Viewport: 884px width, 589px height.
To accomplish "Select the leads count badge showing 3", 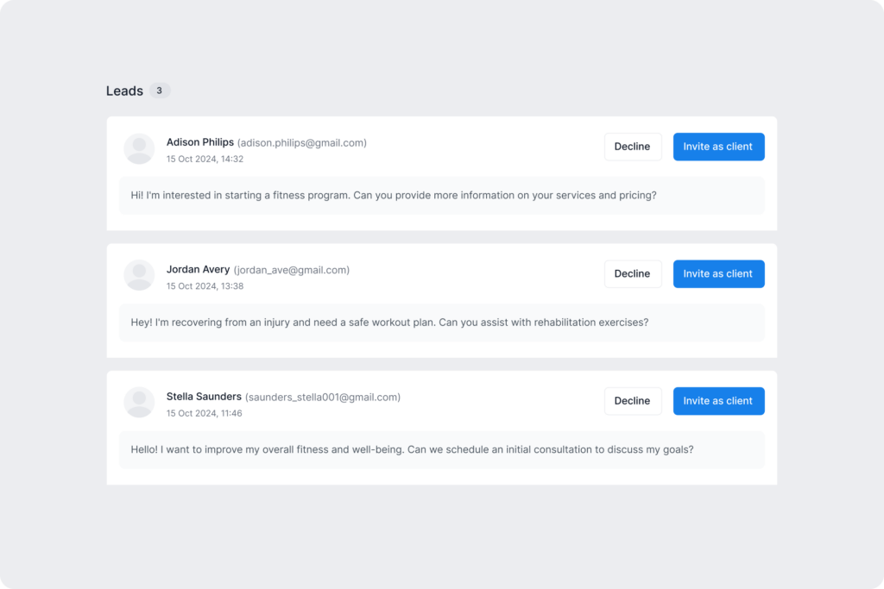I will point(161,91).
